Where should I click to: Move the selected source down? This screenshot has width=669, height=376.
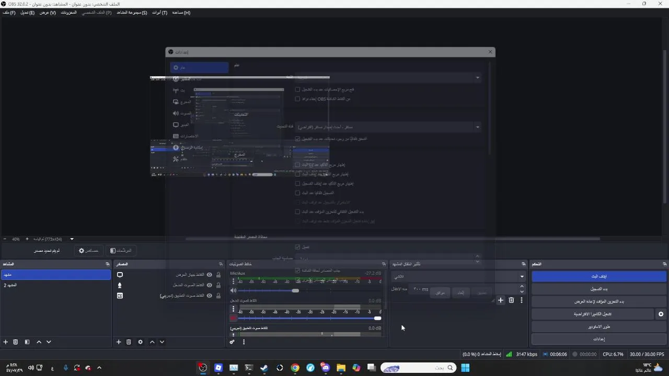(x=162, y=342)
